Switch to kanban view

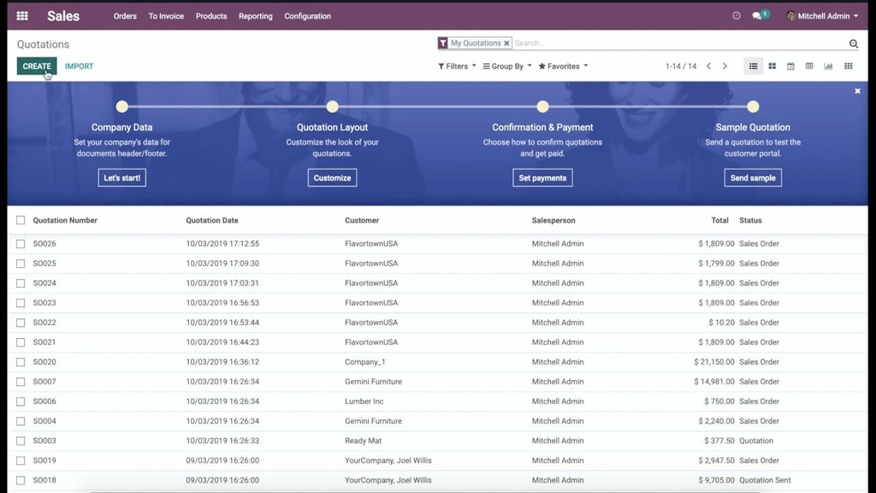(x=772, y=66)
